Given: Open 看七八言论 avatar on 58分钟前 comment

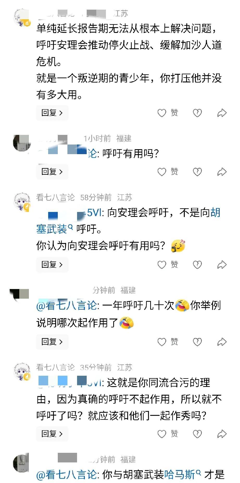Looking at the screenshot, I should tap(22, 202).
